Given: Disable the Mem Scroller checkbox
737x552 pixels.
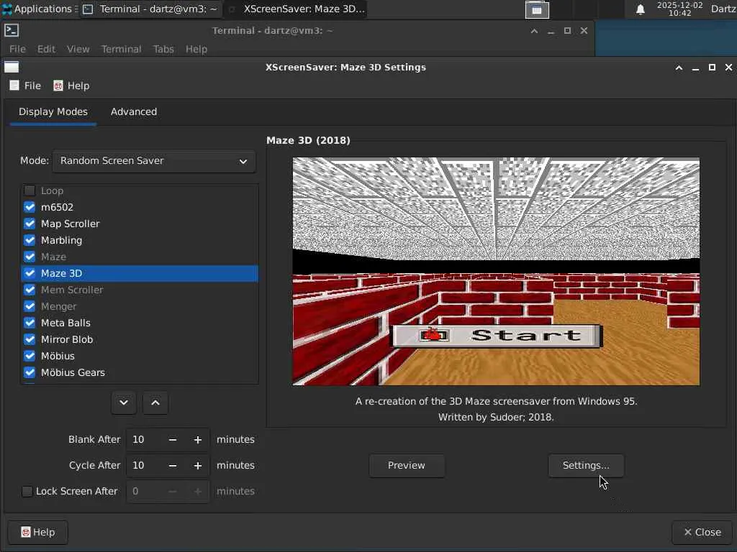Looking at the screenshot, I should [30, 290].
